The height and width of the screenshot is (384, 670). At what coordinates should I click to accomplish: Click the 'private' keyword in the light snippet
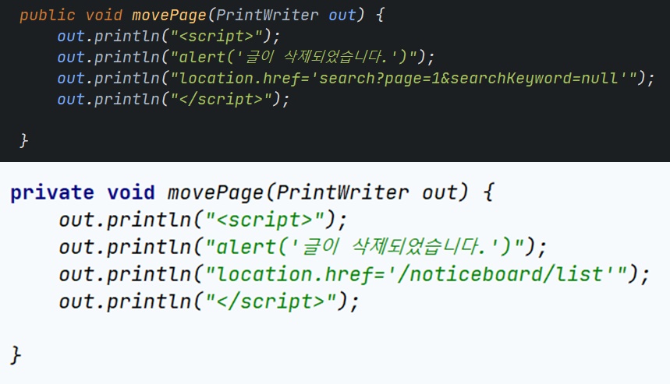(52, 192)
